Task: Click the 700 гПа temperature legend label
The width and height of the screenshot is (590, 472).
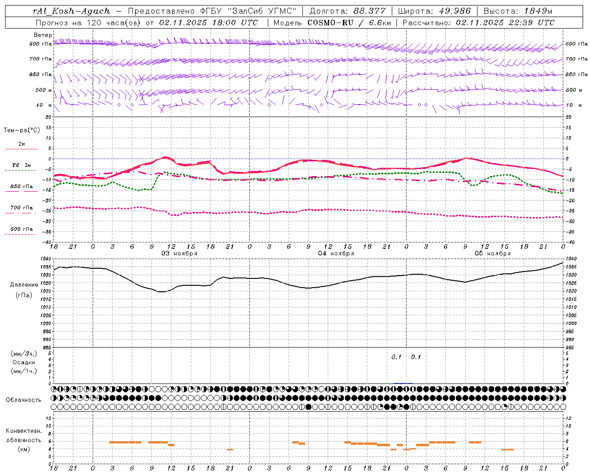Action: [x=22, y=207]
